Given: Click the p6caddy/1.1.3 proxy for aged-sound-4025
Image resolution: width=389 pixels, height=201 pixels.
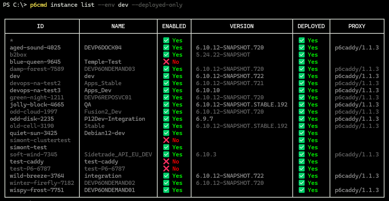Looking at the screenshot, I should [x=357, y=48].
